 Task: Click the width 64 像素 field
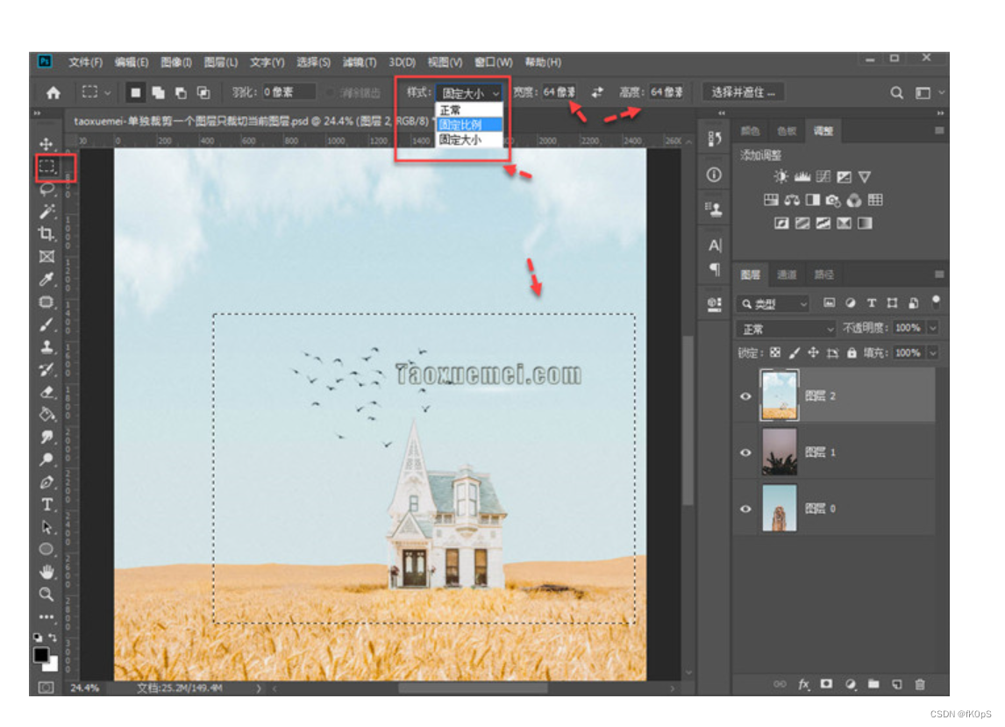559,92
